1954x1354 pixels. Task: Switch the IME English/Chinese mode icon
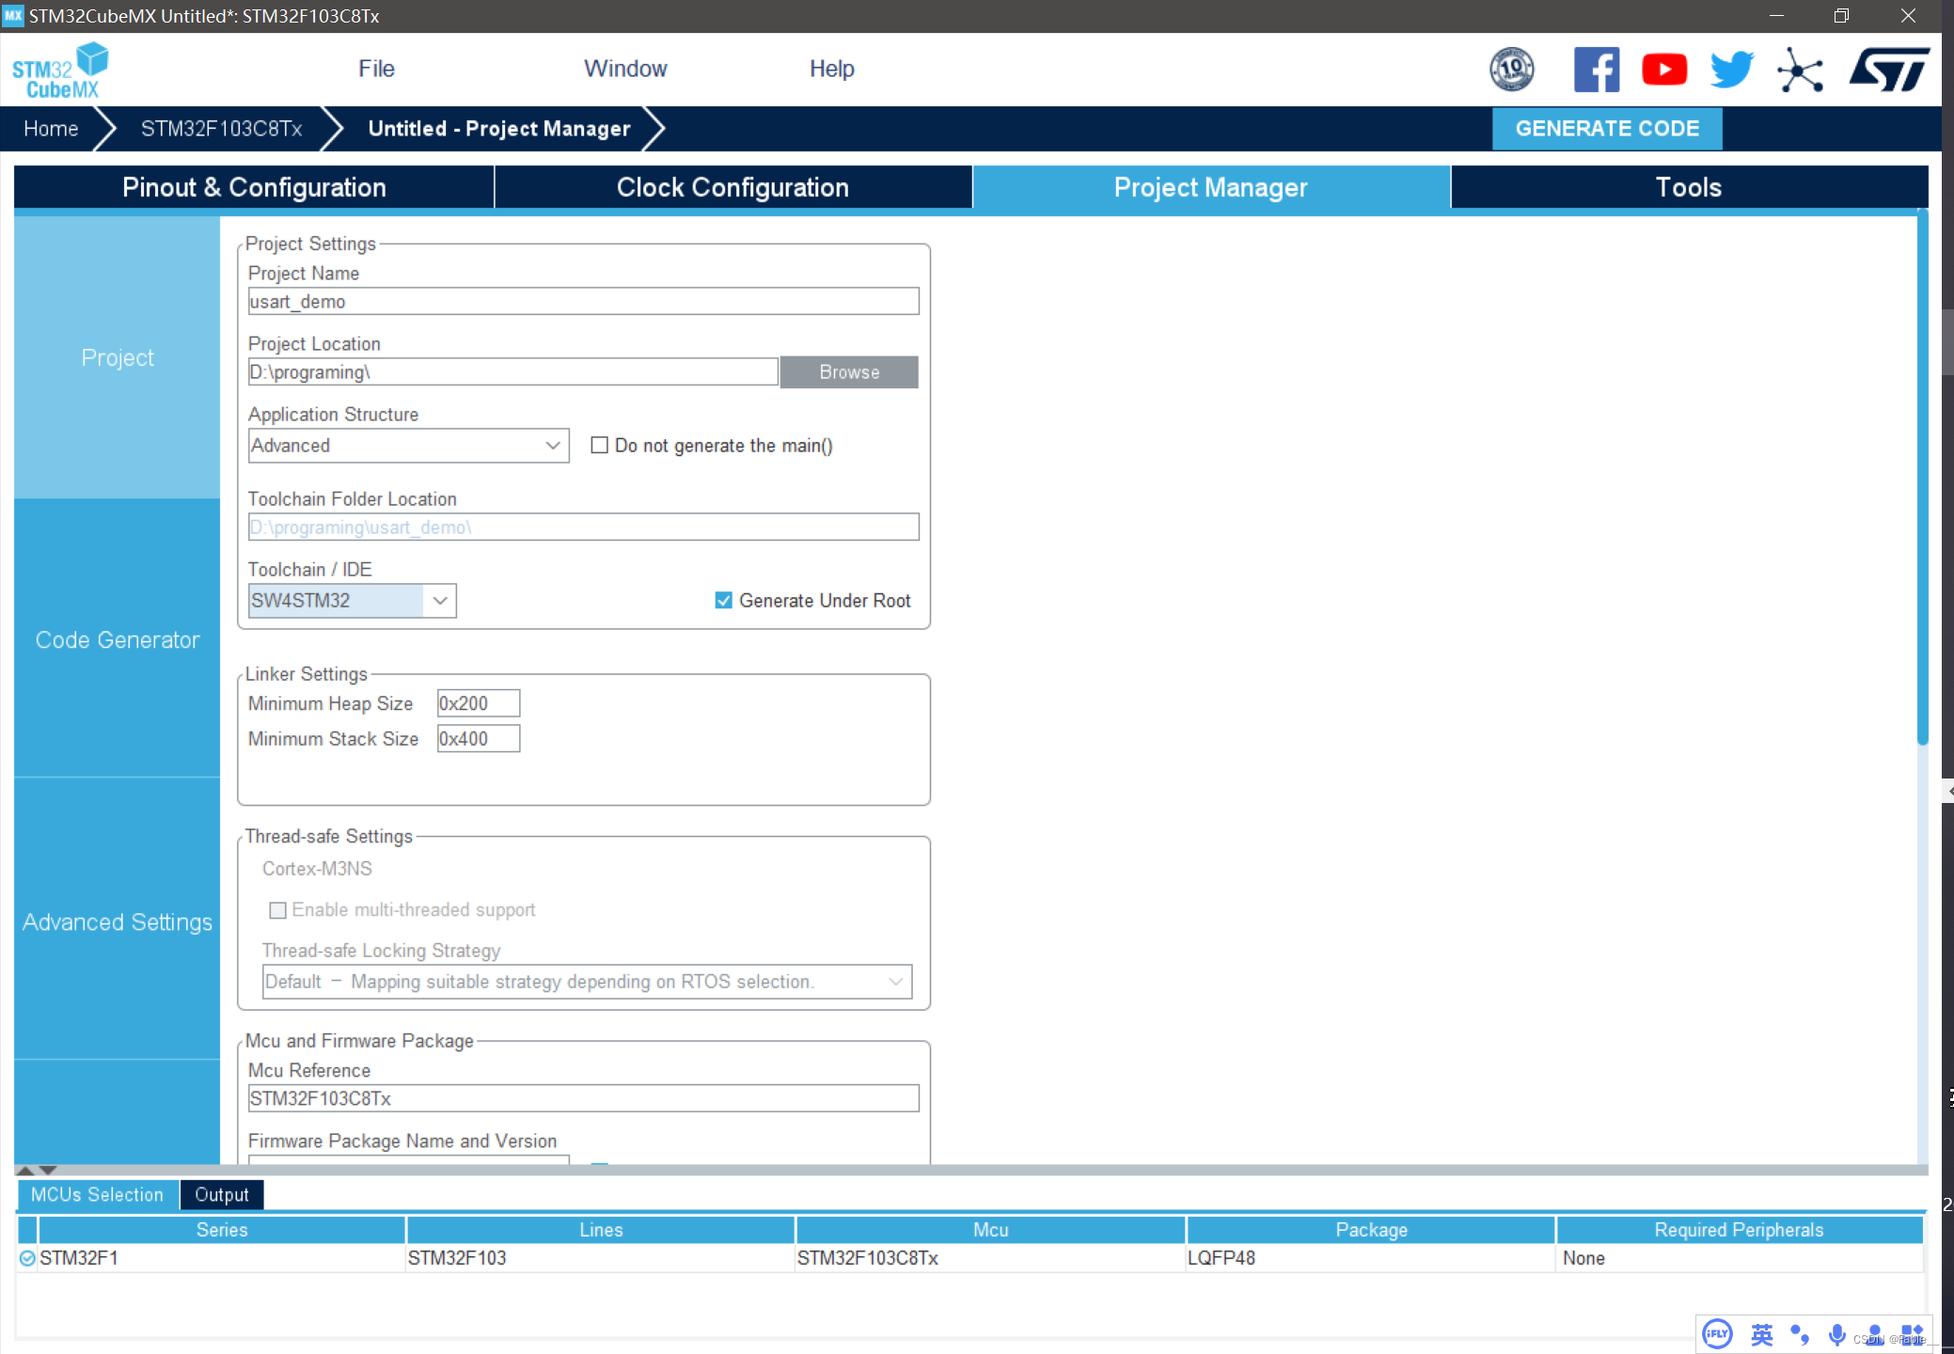[1762, 1333]
